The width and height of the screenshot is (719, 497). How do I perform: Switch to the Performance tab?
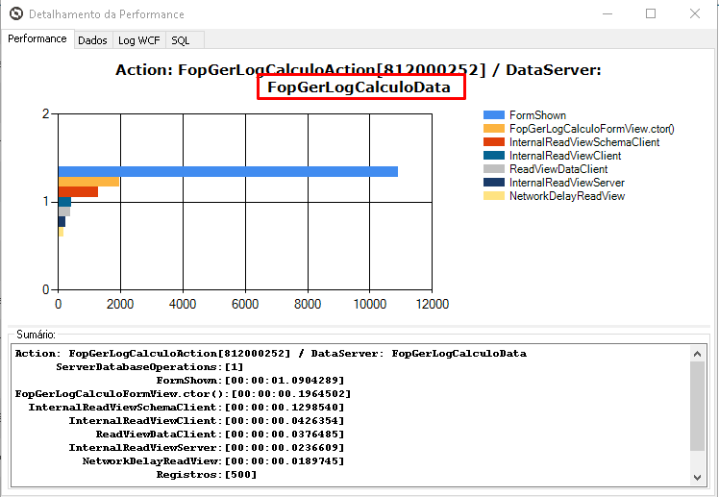(x=37, y=39)
